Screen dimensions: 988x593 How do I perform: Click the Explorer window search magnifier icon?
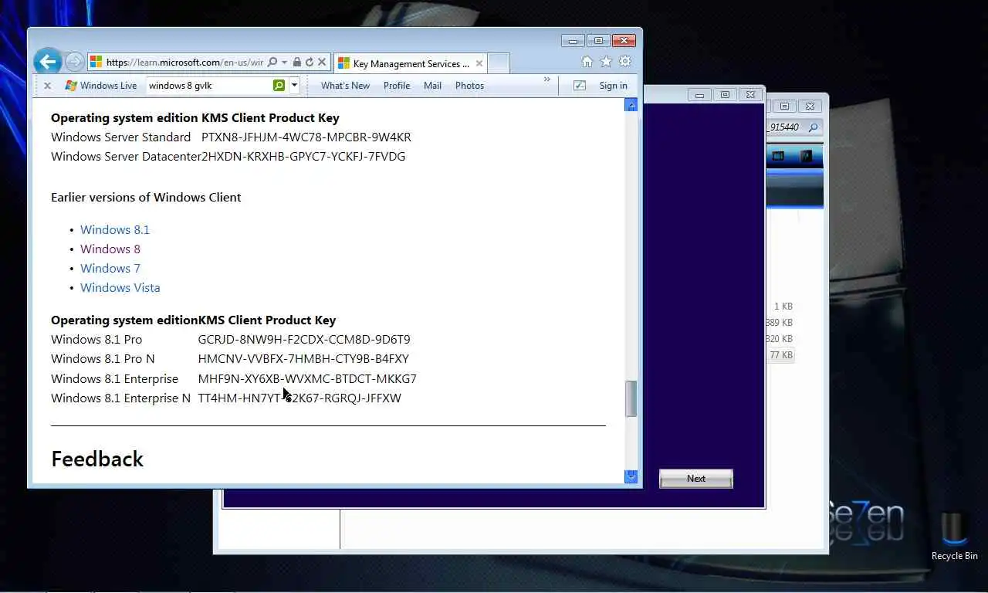tap(814, 127)
